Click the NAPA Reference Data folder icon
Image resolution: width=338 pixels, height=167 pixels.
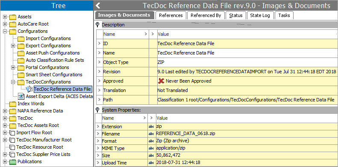tap(13, 111)
